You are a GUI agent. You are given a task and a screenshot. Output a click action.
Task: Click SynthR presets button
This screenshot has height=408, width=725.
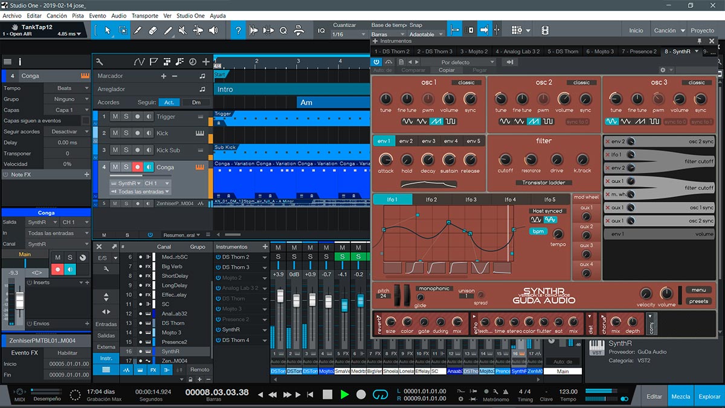[698, 301]
